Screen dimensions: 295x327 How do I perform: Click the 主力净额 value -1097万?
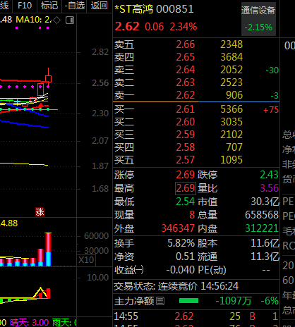pyautogui.click(x=234, y=301)
